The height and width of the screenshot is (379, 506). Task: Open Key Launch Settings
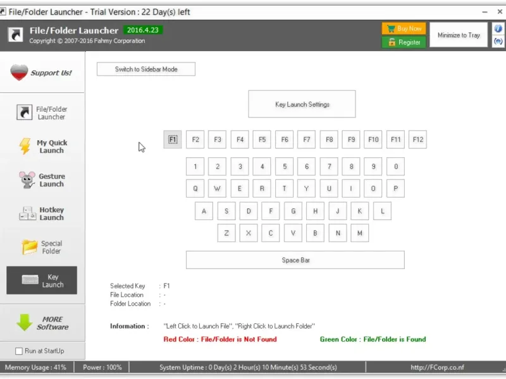[302, 104]
